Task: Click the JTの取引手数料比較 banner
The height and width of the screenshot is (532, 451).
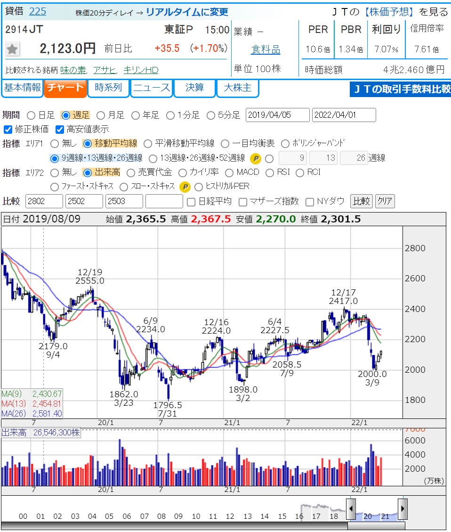Action: (x=400, y=89)
